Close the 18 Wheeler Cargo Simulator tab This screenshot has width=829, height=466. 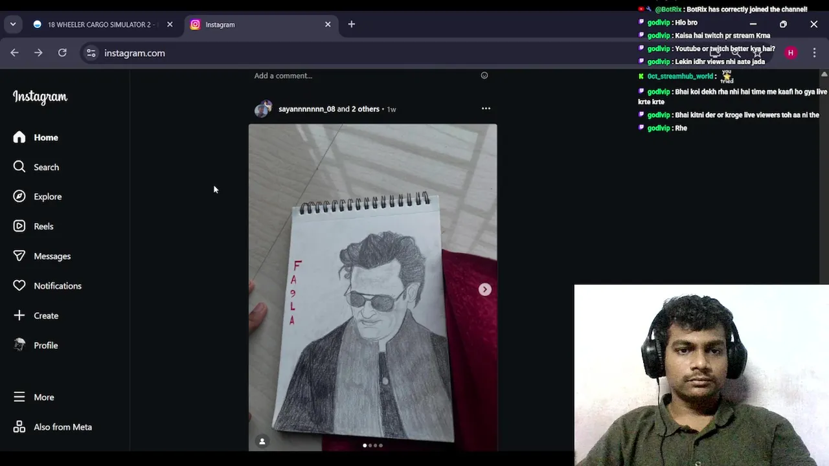[x=170, y=25]
